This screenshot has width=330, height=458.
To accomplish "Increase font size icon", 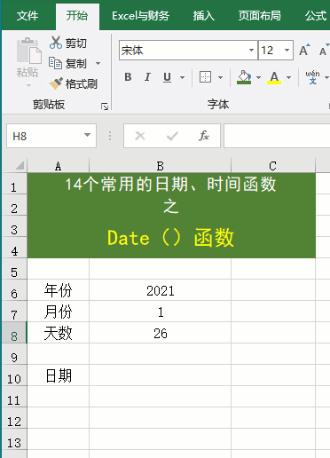I will coord(304,50).
